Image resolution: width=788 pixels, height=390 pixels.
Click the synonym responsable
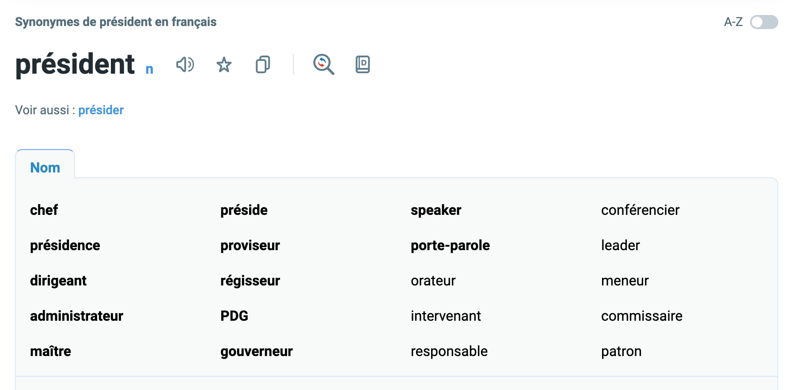click(449, 351)
